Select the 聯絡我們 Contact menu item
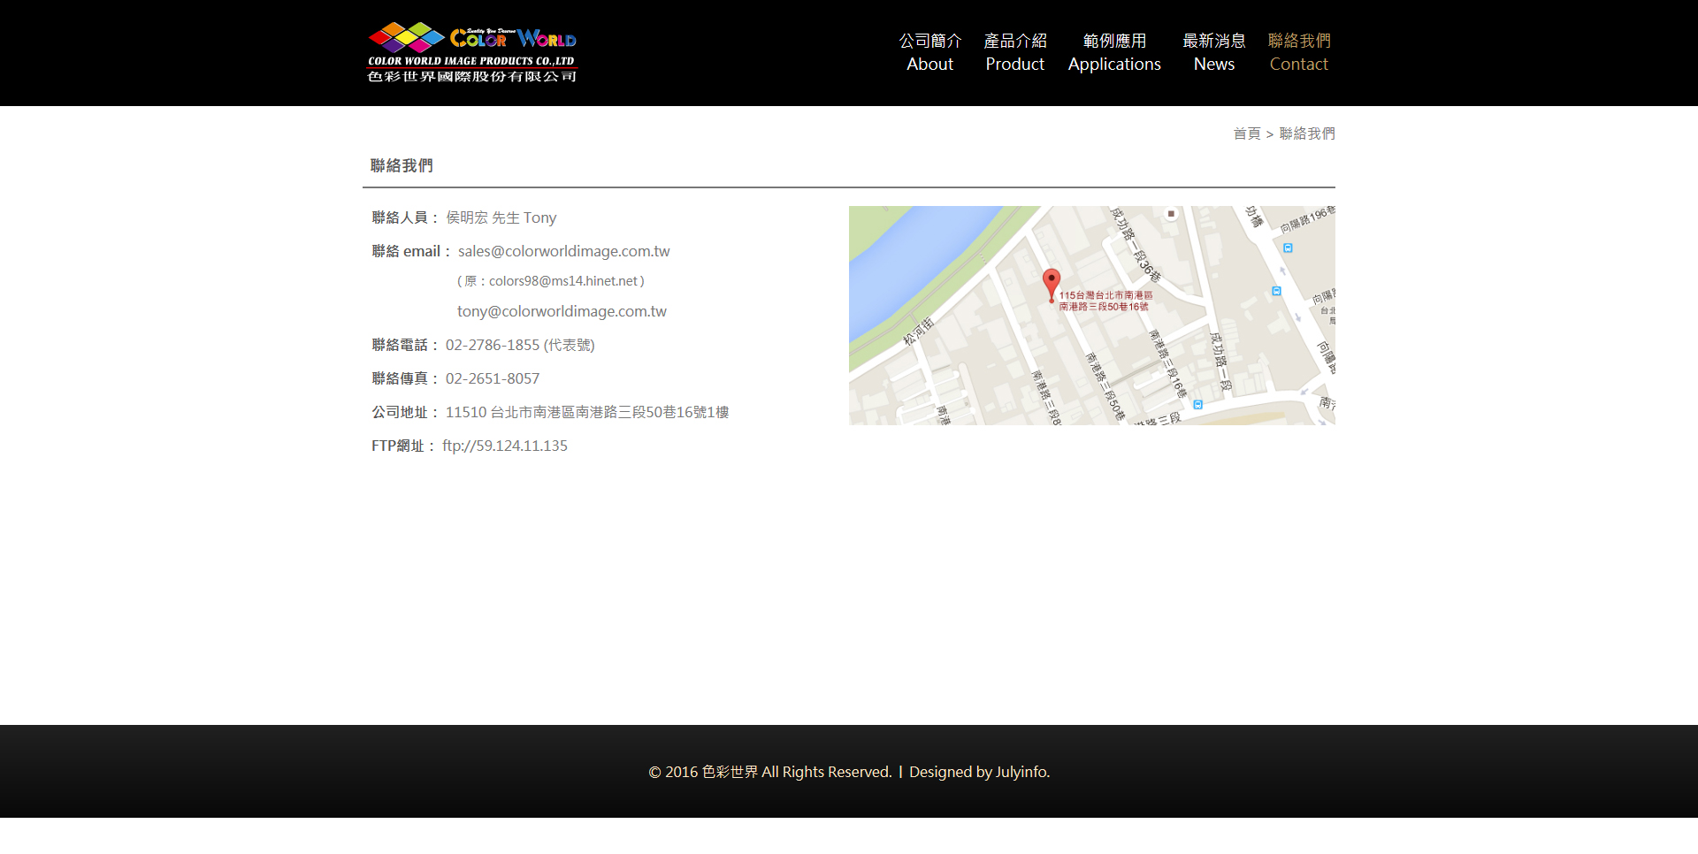The width and height of the screenshot is (1698, 854). [1298, 52]
